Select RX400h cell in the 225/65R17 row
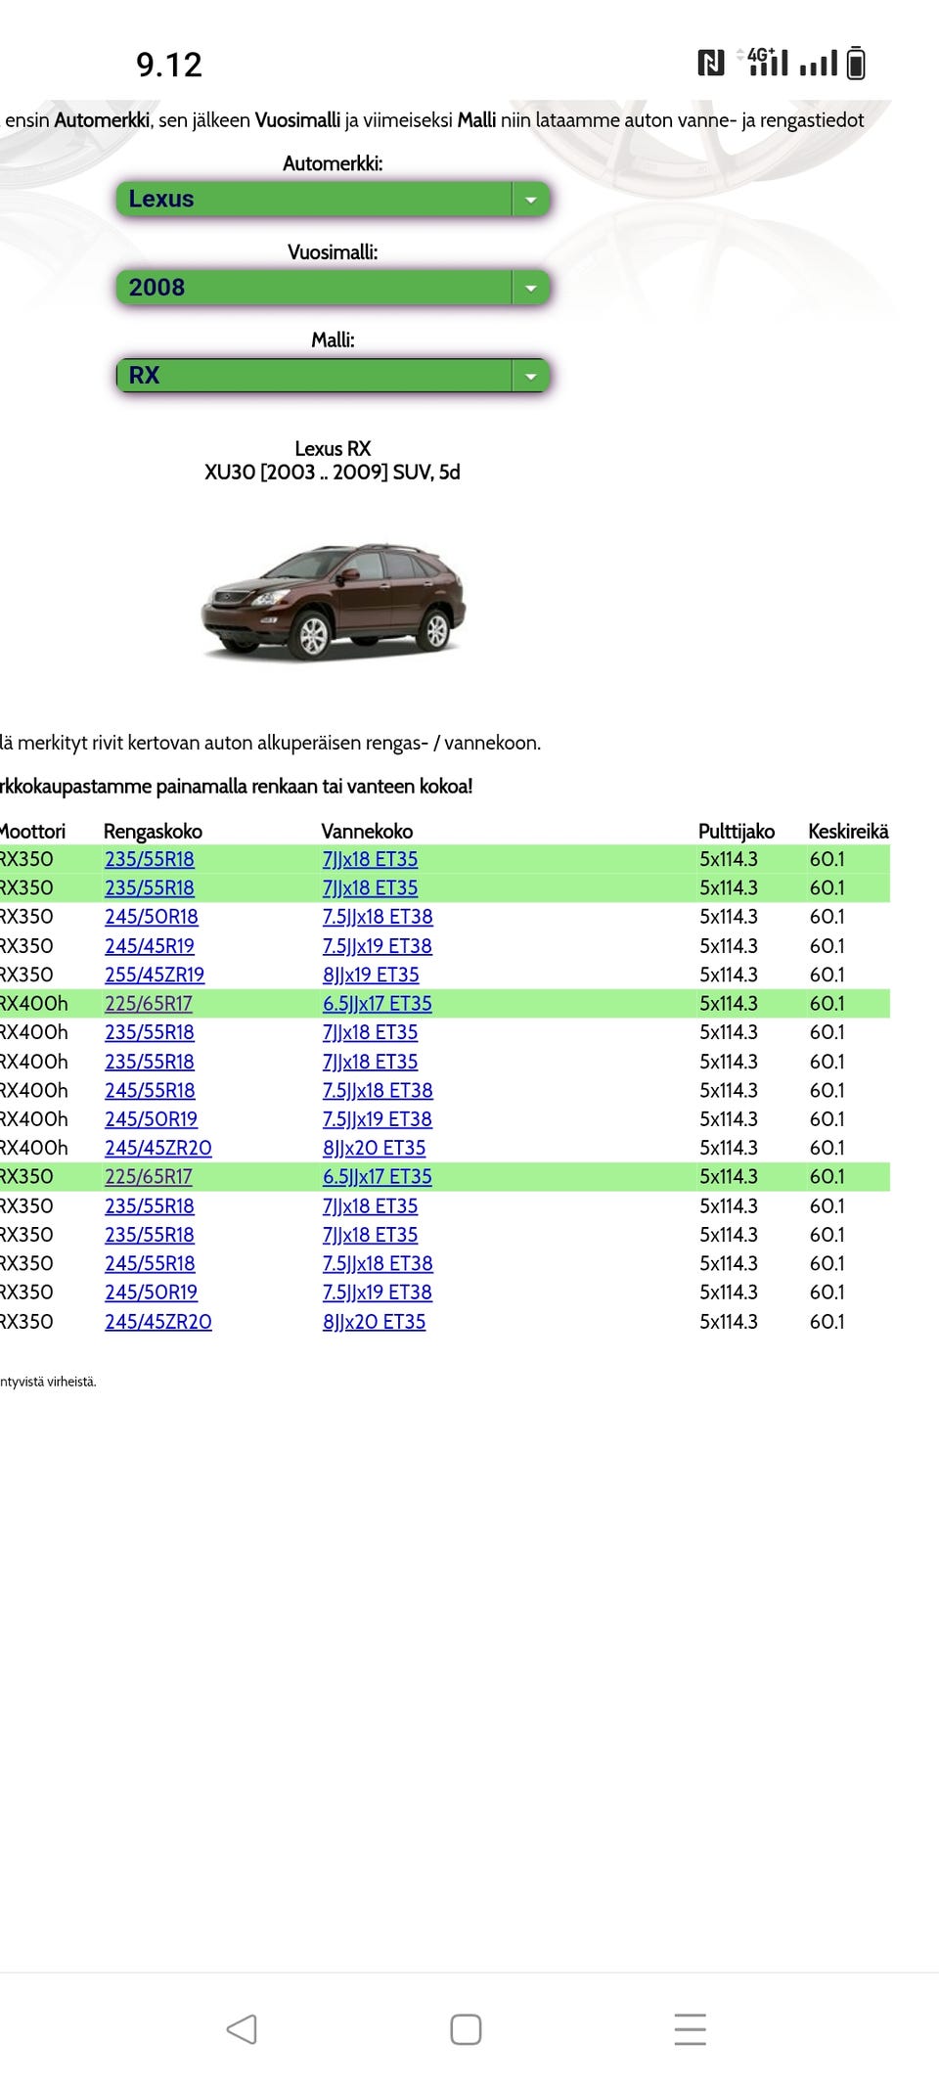This screenshot has width=939, height=2087. tap(34, 1004)
